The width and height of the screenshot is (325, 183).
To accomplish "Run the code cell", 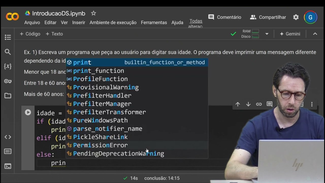I will pyautogui.click(x=28, y=112).
